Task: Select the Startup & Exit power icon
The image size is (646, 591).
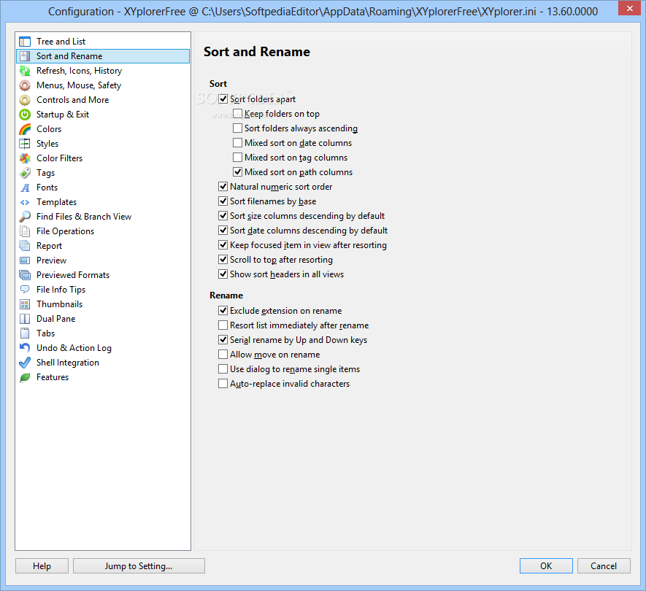Action: pyautogui.click(x=25, y=115)
